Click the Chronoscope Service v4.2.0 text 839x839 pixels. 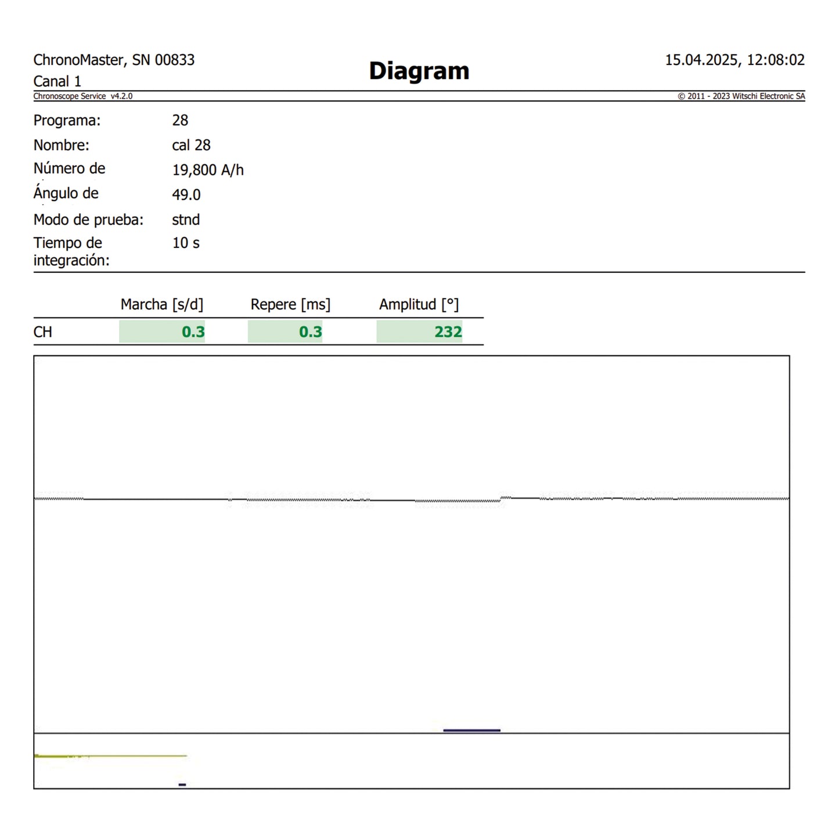[x=82, y=96]
